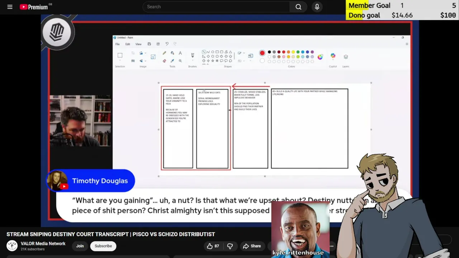Open the Edit menu in Paint
Image resolution: width=459 pixels, height=258 pixels.
pyautogui.click(x=128, y=44)
